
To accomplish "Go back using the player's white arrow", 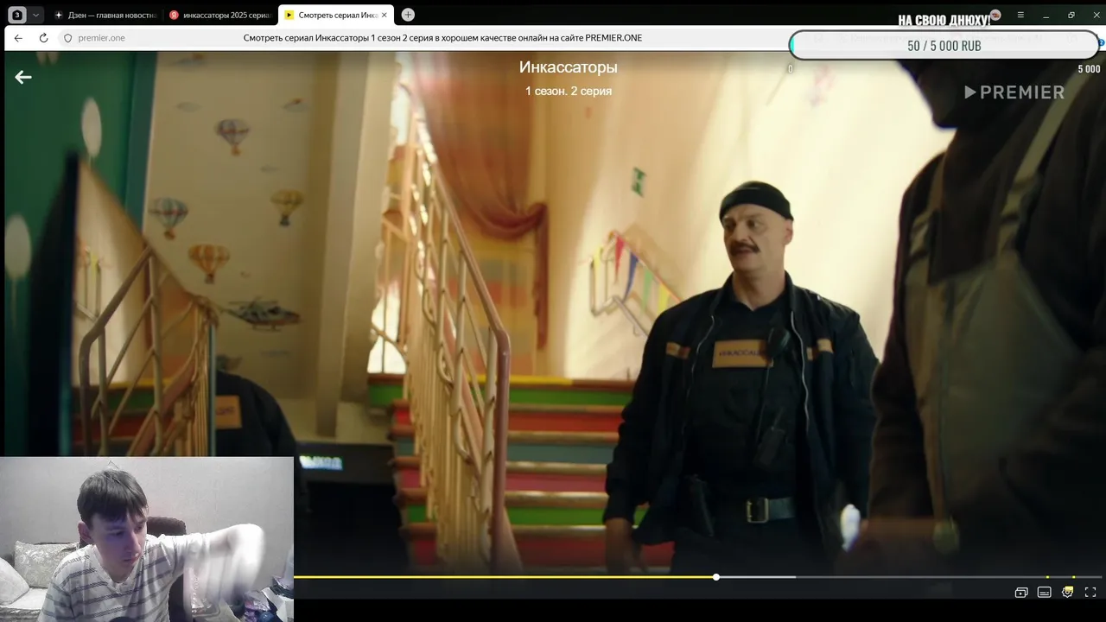I will (23, 77).
